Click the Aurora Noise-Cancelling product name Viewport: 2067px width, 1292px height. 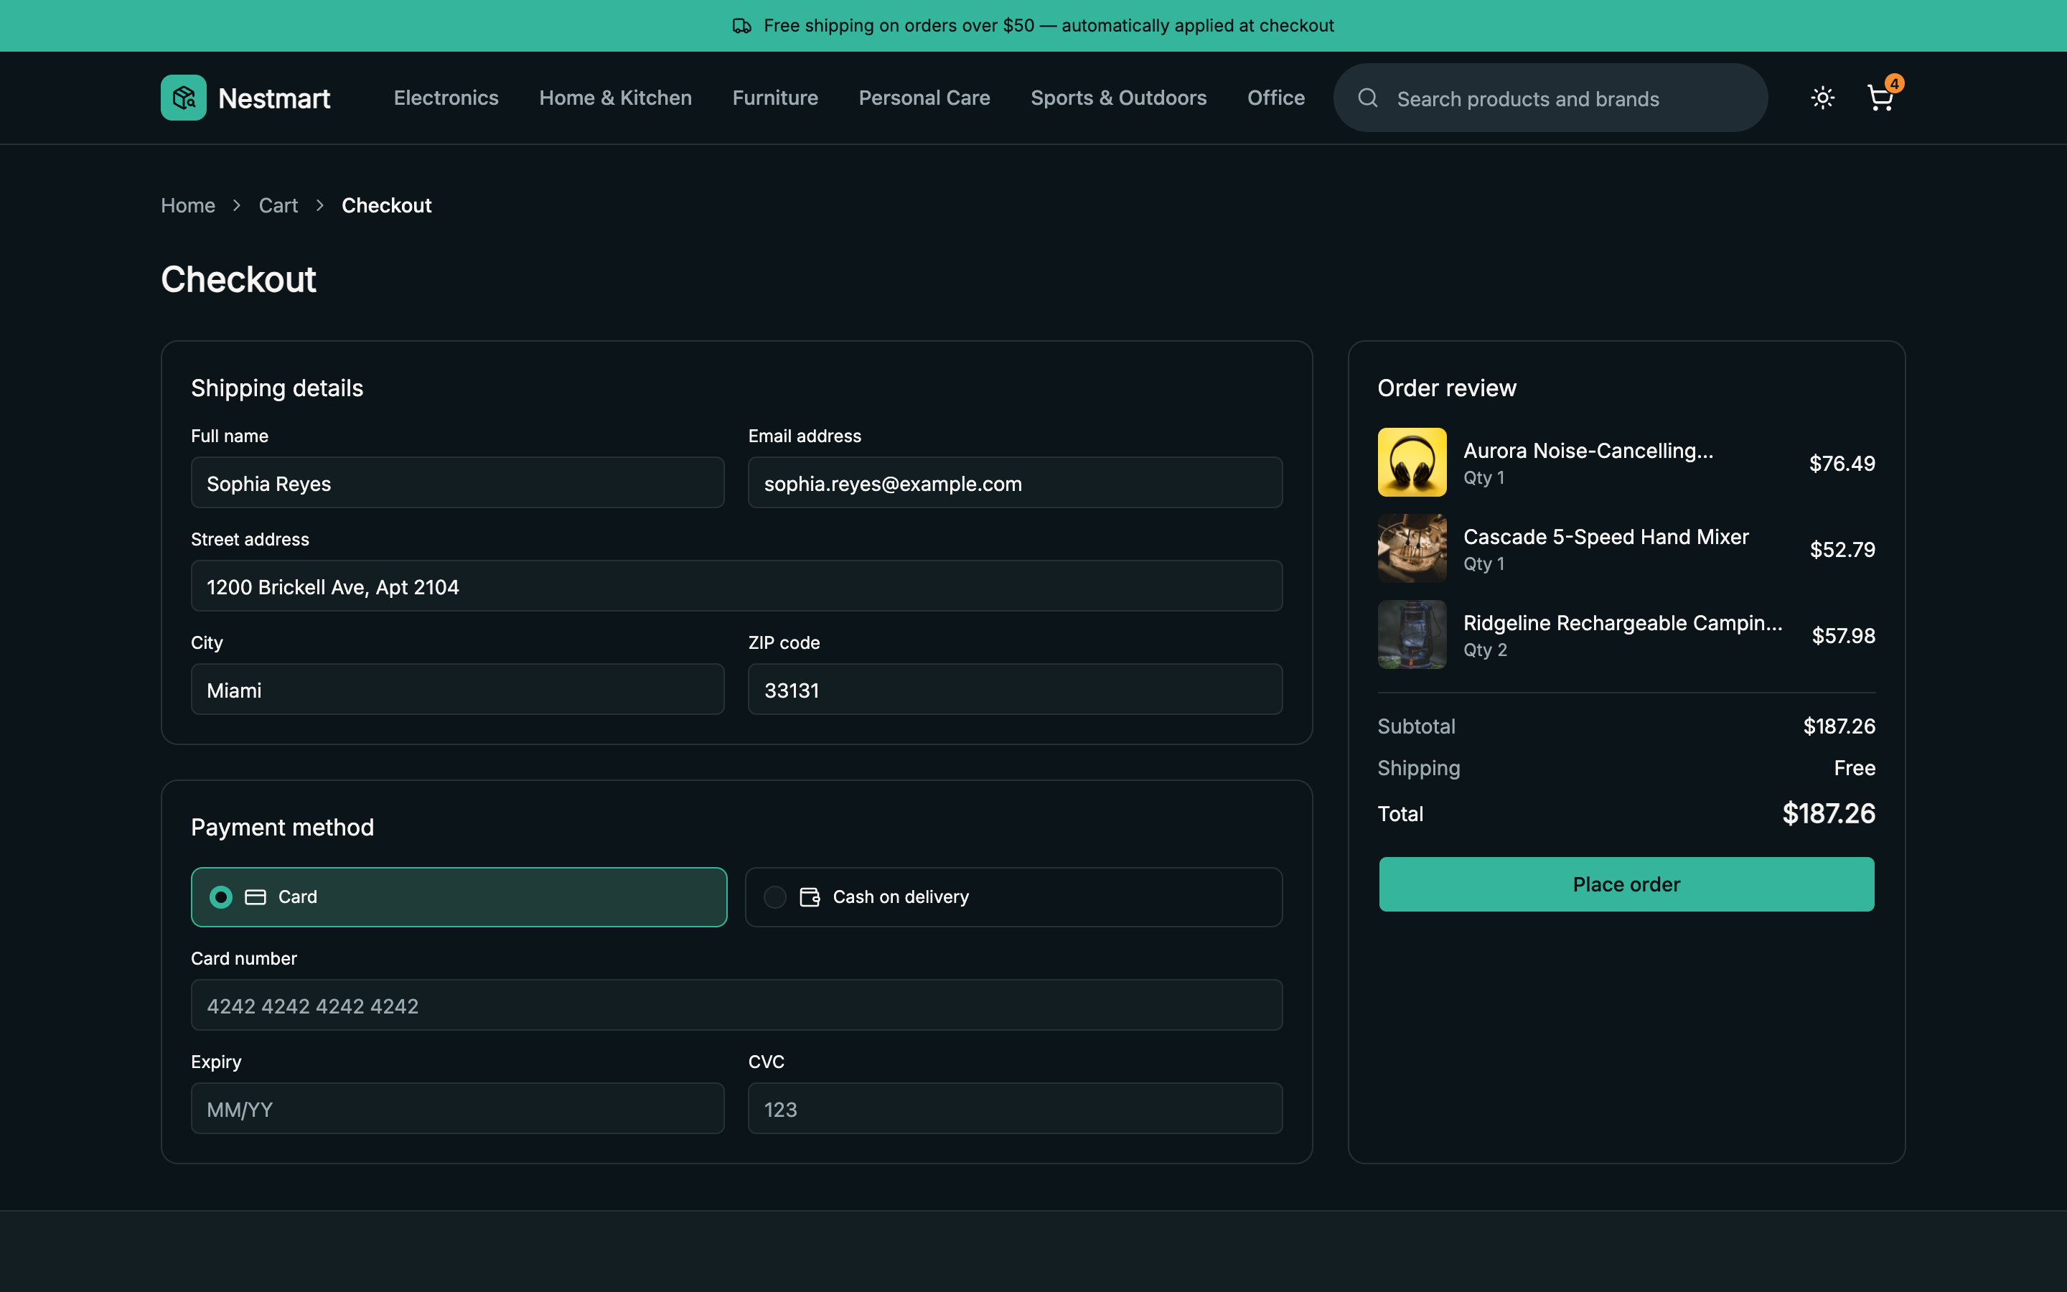(1588, 451)
